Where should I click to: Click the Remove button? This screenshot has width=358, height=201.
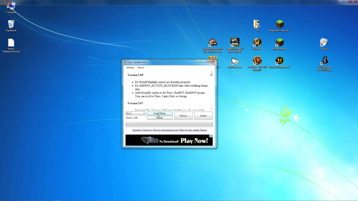[183, 116]
